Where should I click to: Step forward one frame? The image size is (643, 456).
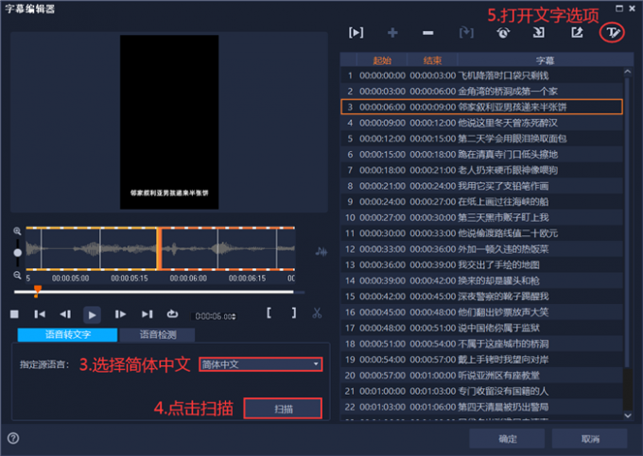point(120,314)
